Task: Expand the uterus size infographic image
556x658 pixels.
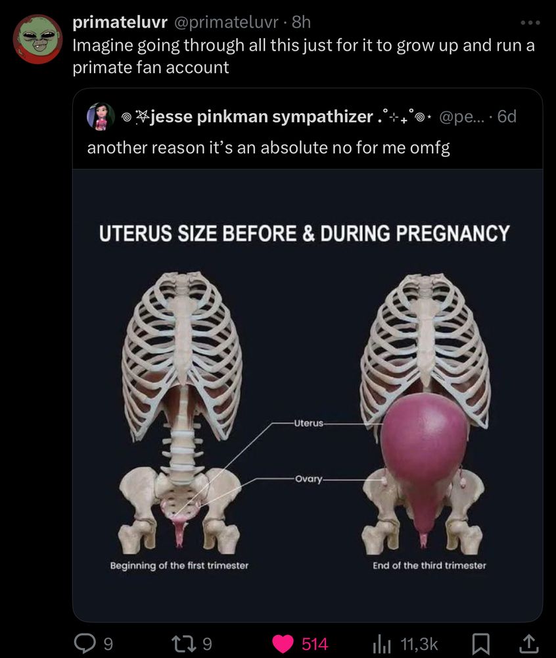Action: [308, 395]
